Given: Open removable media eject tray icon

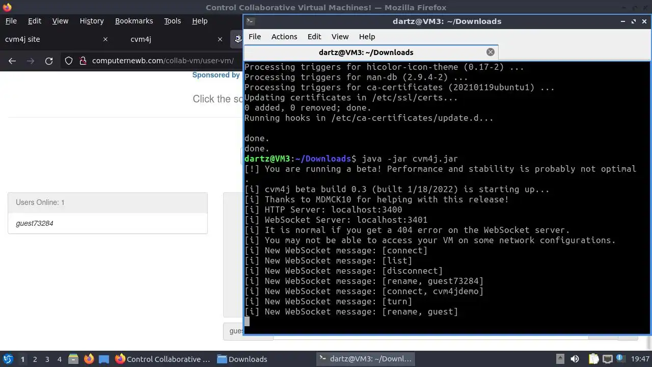Looking at the screenshot, I should (560, 359).
